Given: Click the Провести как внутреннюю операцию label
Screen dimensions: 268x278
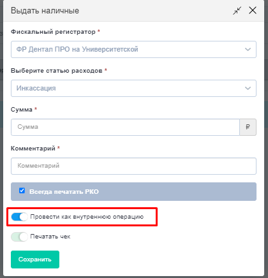Looking at the screenshot, I should point(87,217).
